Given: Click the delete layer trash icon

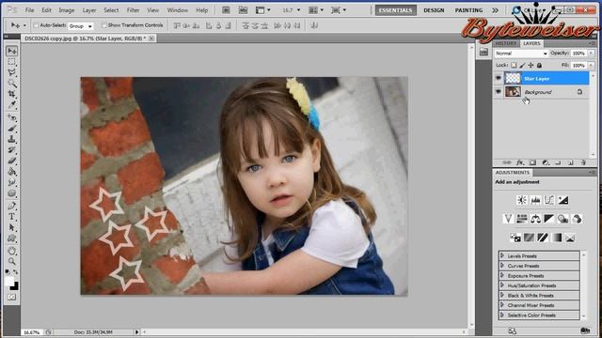Looking at the screenshot, I should click(583, 162).
